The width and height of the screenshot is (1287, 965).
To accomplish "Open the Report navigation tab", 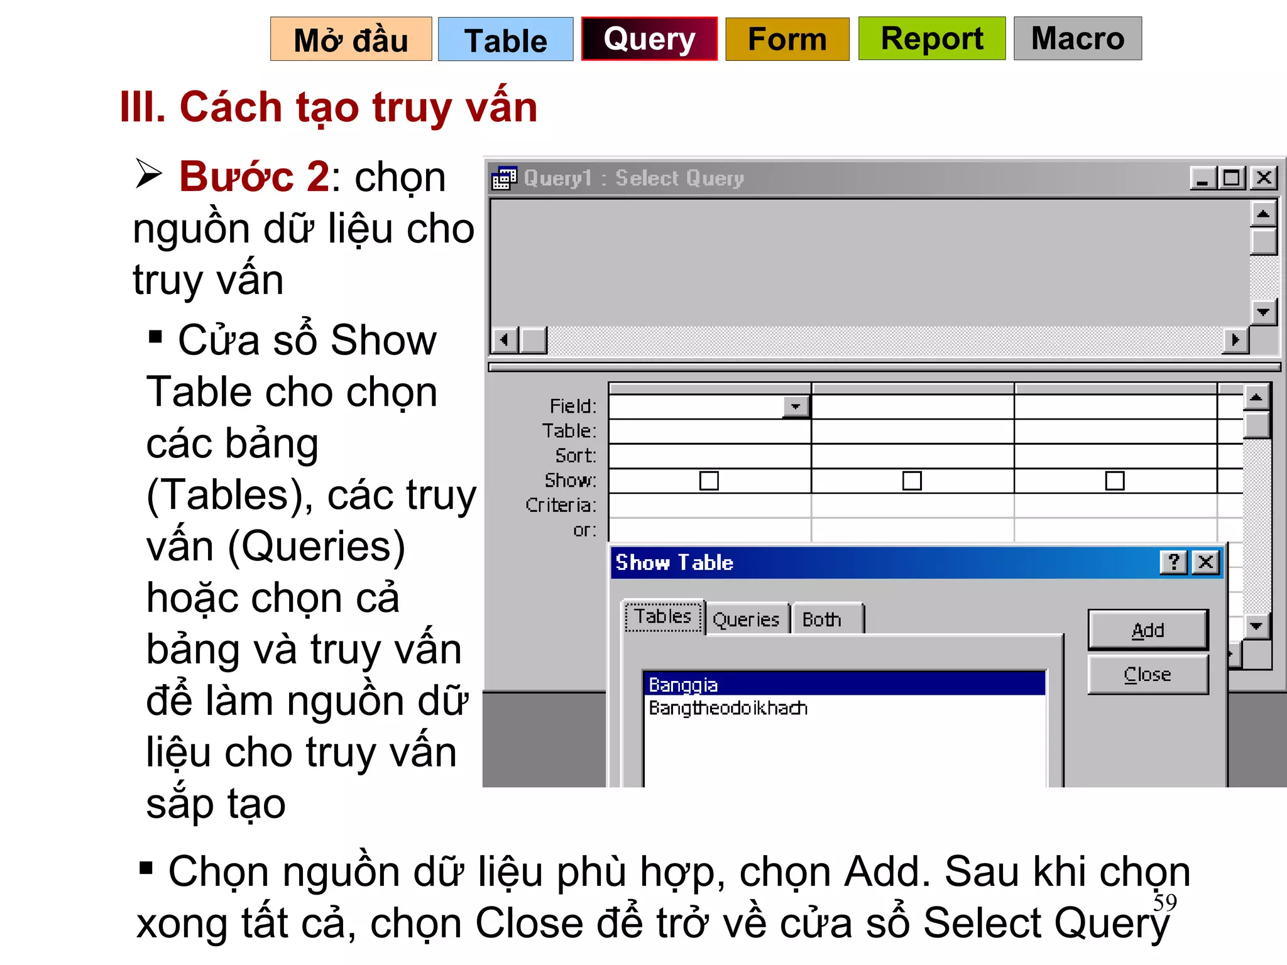I will 932,39.
